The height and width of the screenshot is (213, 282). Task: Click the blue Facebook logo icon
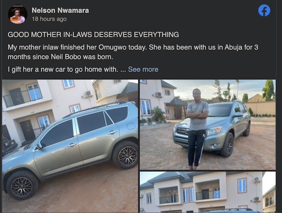pos(264,11)
